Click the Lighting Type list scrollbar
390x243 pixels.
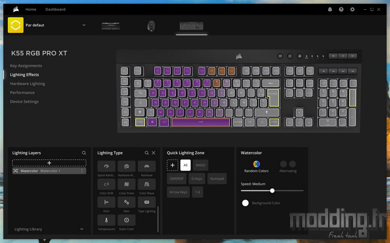(158, 219)
